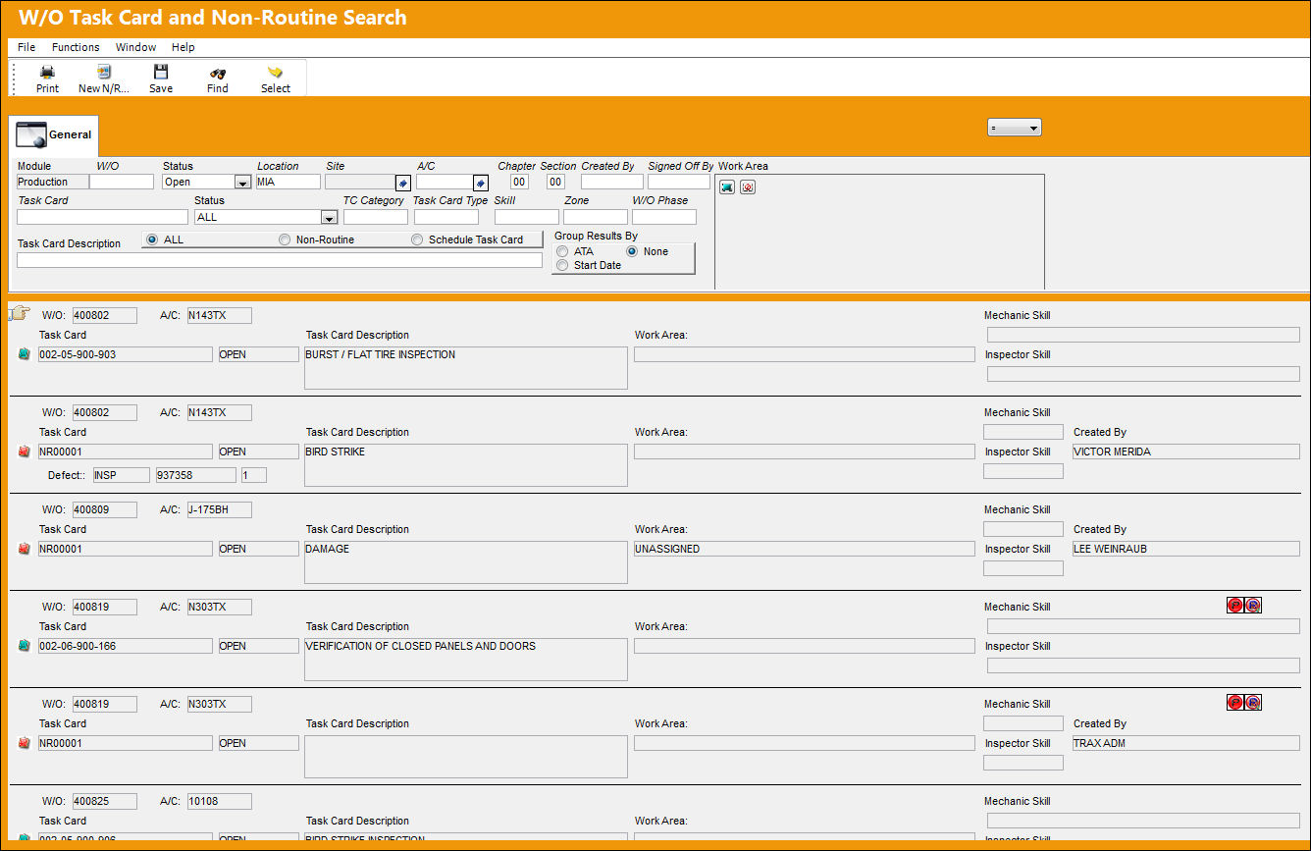Click the Task Card Description search field

pos(280,260)
